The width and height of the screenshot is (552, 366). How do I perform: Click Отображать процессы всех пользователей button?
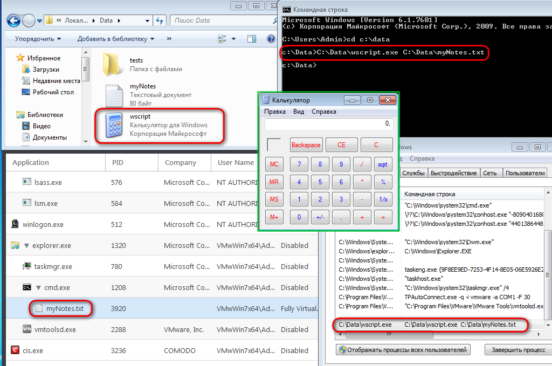[x=403, y=350]
